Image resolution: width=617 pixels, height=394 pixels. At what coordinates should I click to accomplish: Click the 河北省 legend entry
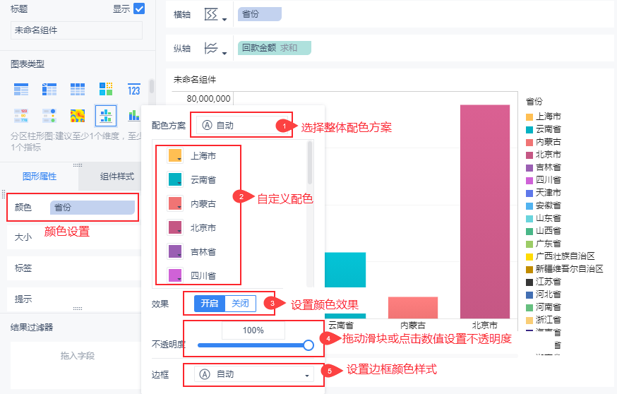click(544, 294)
